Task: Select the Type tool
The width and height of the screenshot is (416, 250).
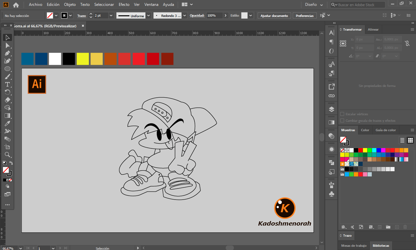Action: click(x=7, y=84)
